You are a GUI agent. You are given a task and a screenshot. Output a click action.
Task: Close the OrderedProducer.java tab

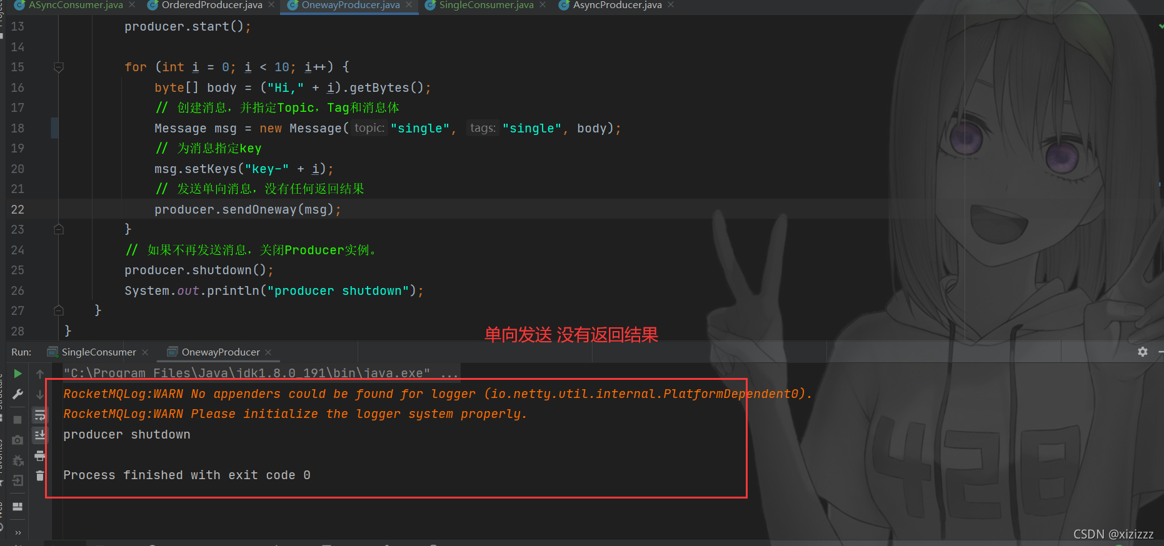coord(271,5)
